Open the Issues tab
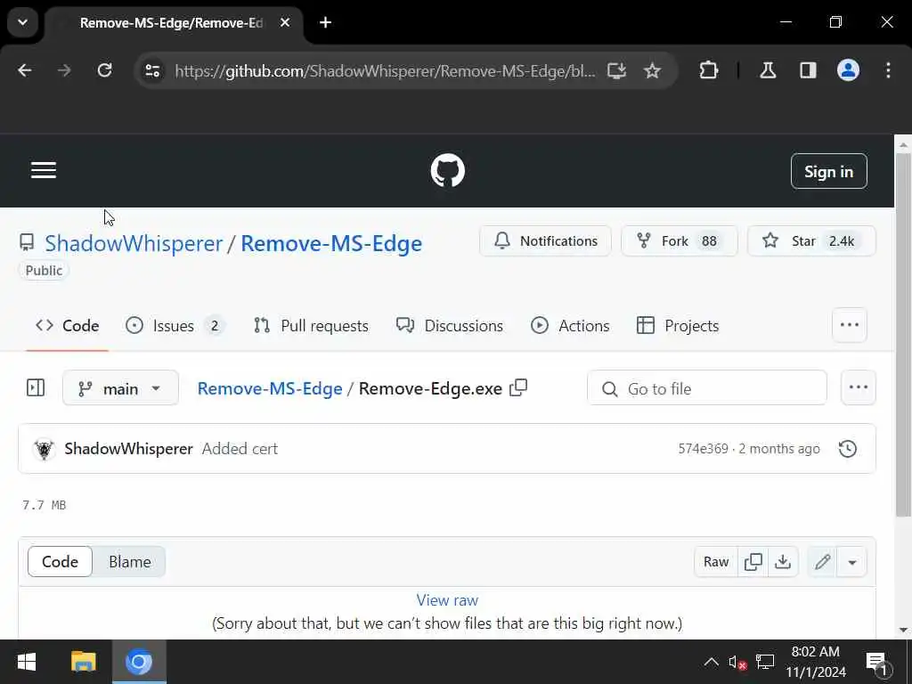This screenshot has height=684, width=912. click(175, 326)
